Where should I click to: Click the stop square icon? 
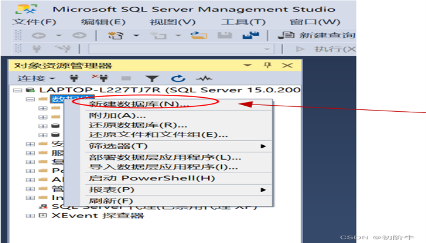pos(126,78)
